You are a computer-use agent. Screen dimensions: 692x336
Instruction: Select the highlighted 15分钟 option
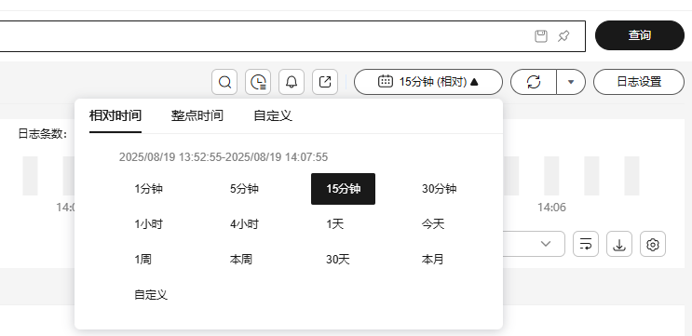(344, 189)
